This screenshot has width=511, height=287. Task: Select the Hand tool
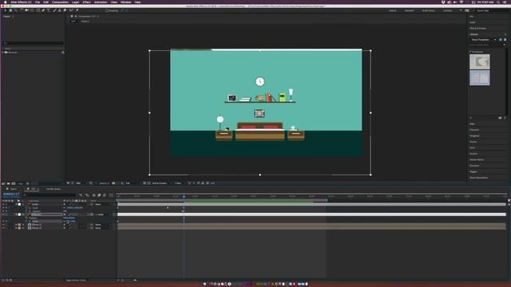(10, 10)
